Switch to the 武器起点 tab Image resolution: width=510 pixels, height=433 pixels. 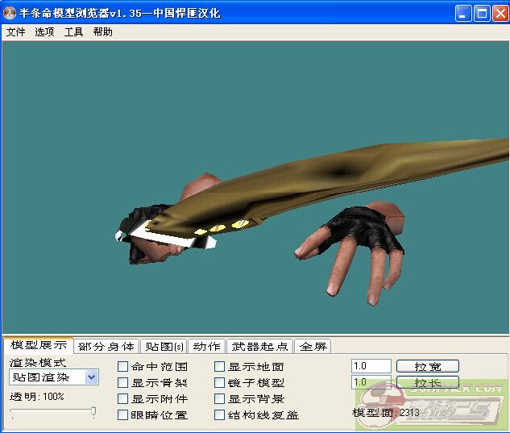coord(259,347)
